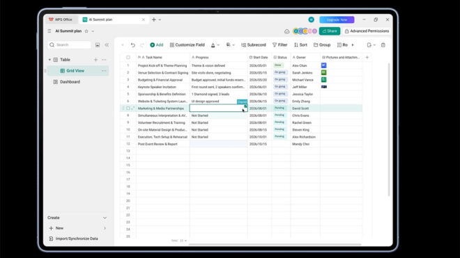The image size is (460, 258).
Task: Click the horizontal scrollbar at grid bottom
Action: (x=275, y=244)
